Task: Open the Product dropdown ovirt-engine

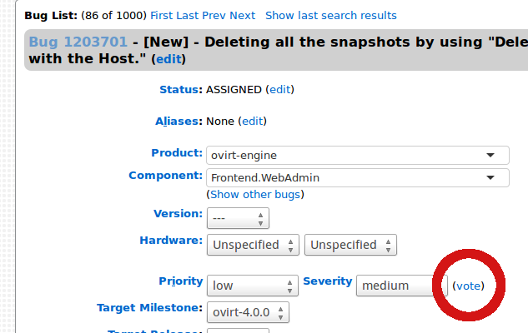Action: point(357,155)
